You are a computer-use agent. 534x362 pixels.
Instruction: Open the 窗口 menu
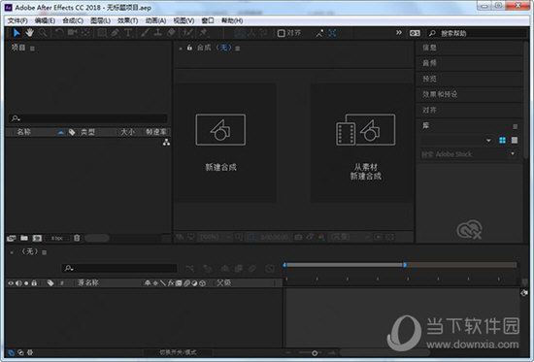click(x=208, y=20)
